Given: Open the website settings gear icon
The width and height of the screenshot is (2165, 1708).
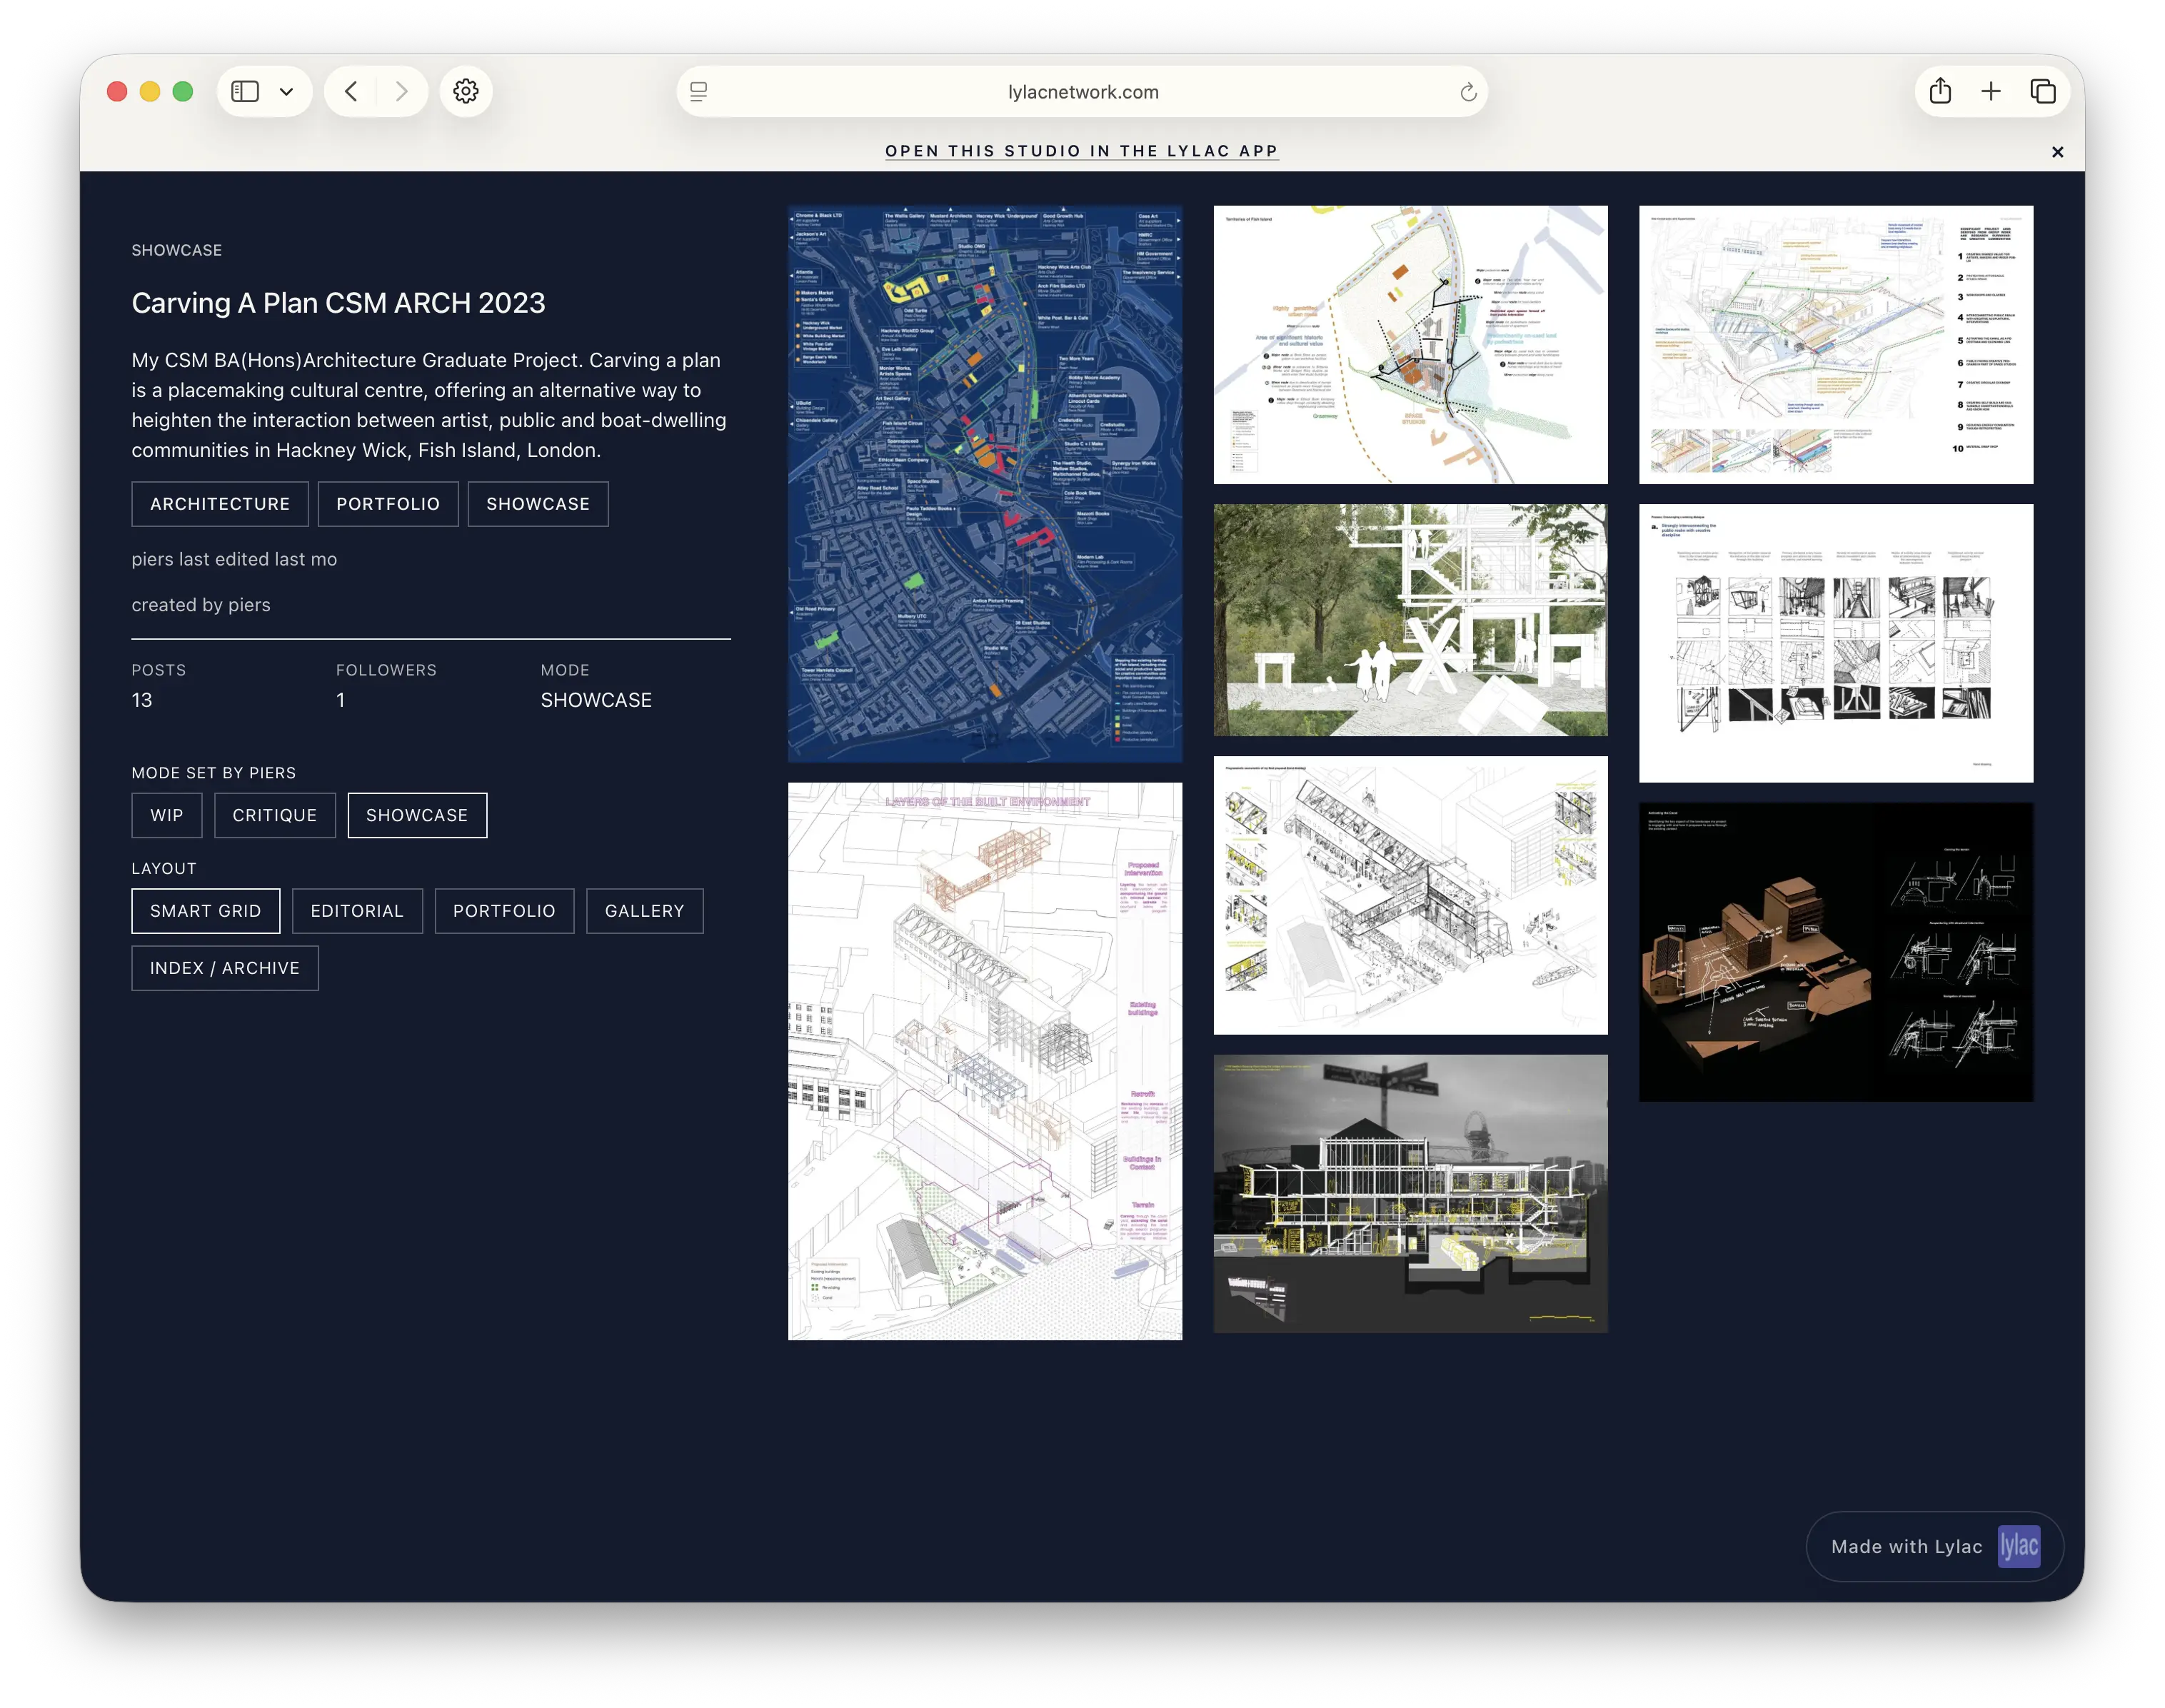Looking at the screenshot, I should pos(466,90).
